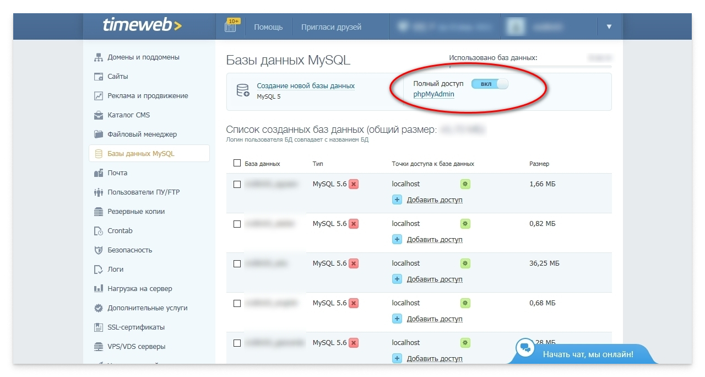Expand access options for the 0,82 МБ database
This screenshot has height=377, width=705.
point(464,223)
